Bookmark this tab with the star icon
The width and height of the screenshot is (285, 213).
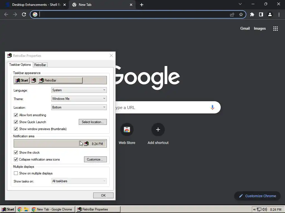[x=241, y=14]
